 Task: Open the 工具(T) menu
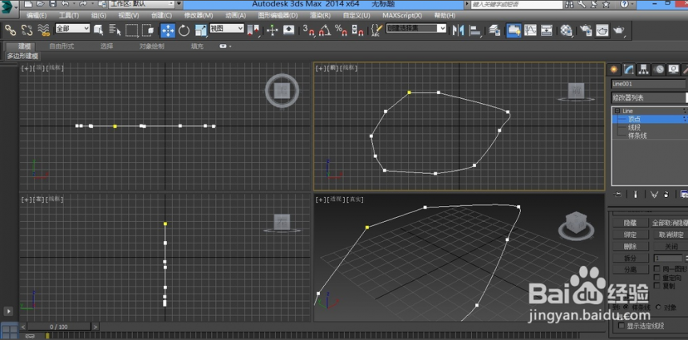[69, 15]
